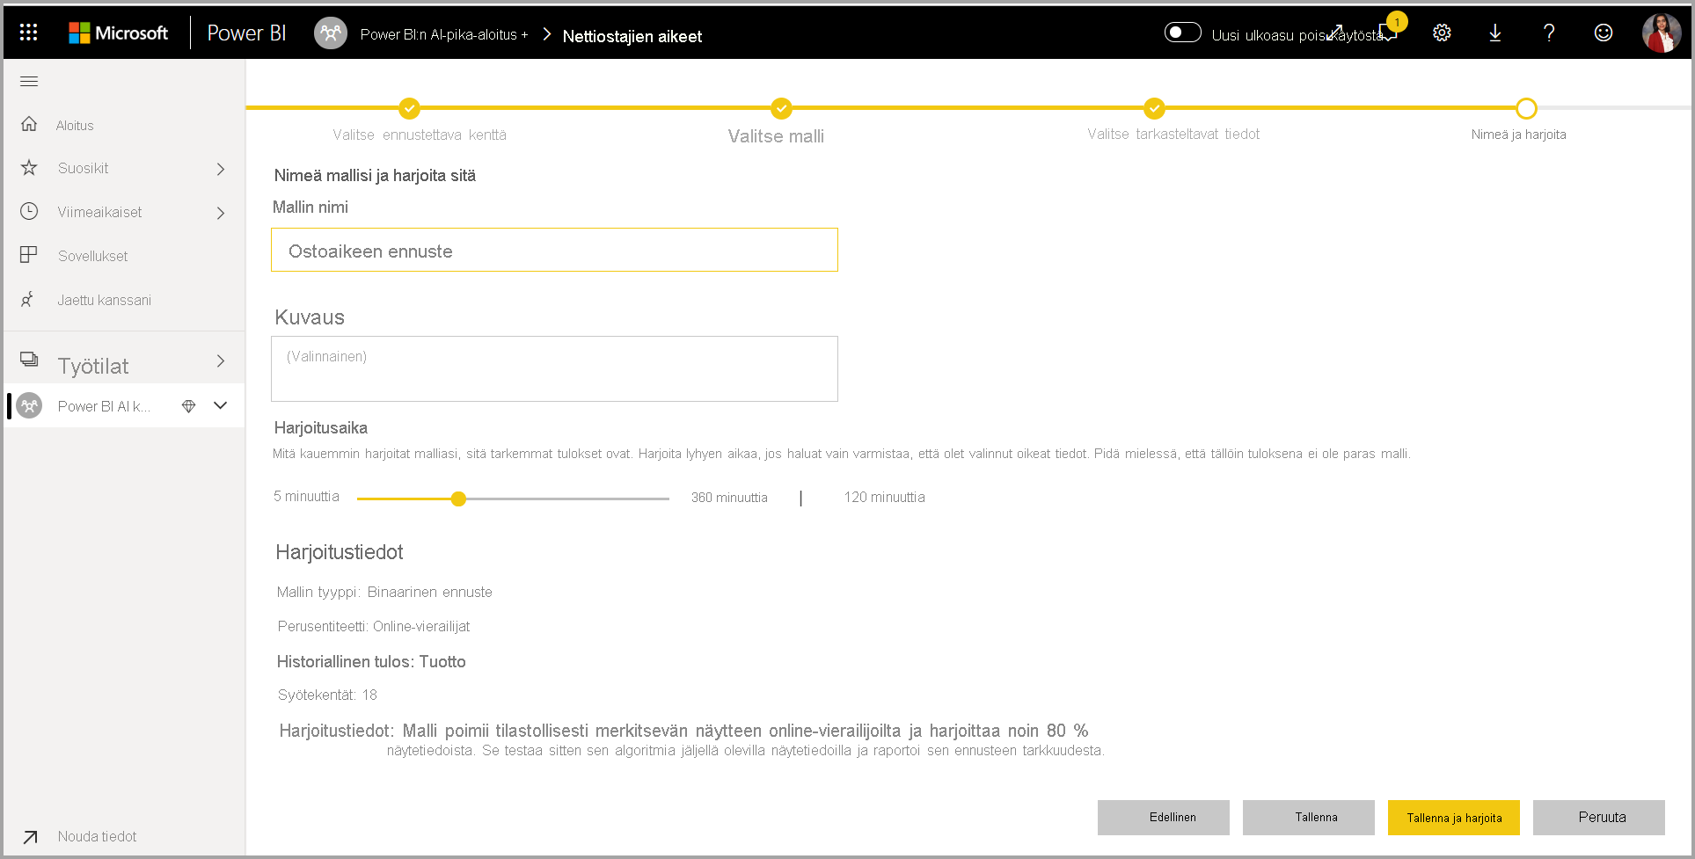
Task: Expand the Viimeaikaiset chevron
Action: pyautogui.click(x=221, y=213)
